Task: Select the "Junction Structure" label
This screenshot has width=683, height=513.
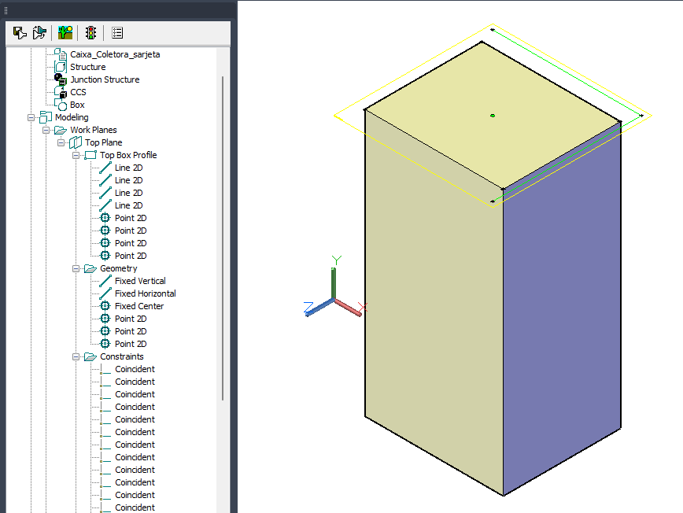Action: click(x=105, y=79)
